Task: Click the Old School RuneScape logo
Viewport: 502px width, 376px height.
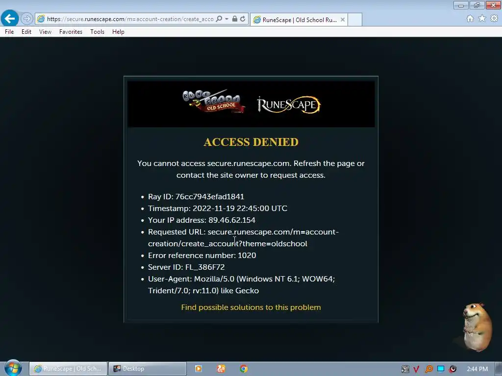Action: click(x=214, y=101)
